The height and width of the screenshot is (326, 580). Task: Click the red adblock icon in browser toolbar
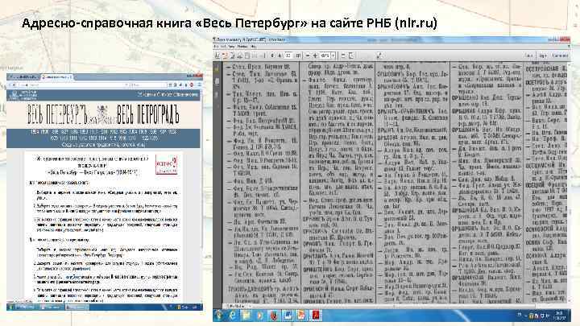192,85
